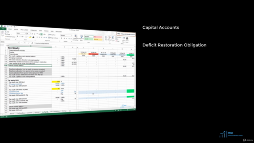Select the yellow DRO tenor in years input cell

56,89
